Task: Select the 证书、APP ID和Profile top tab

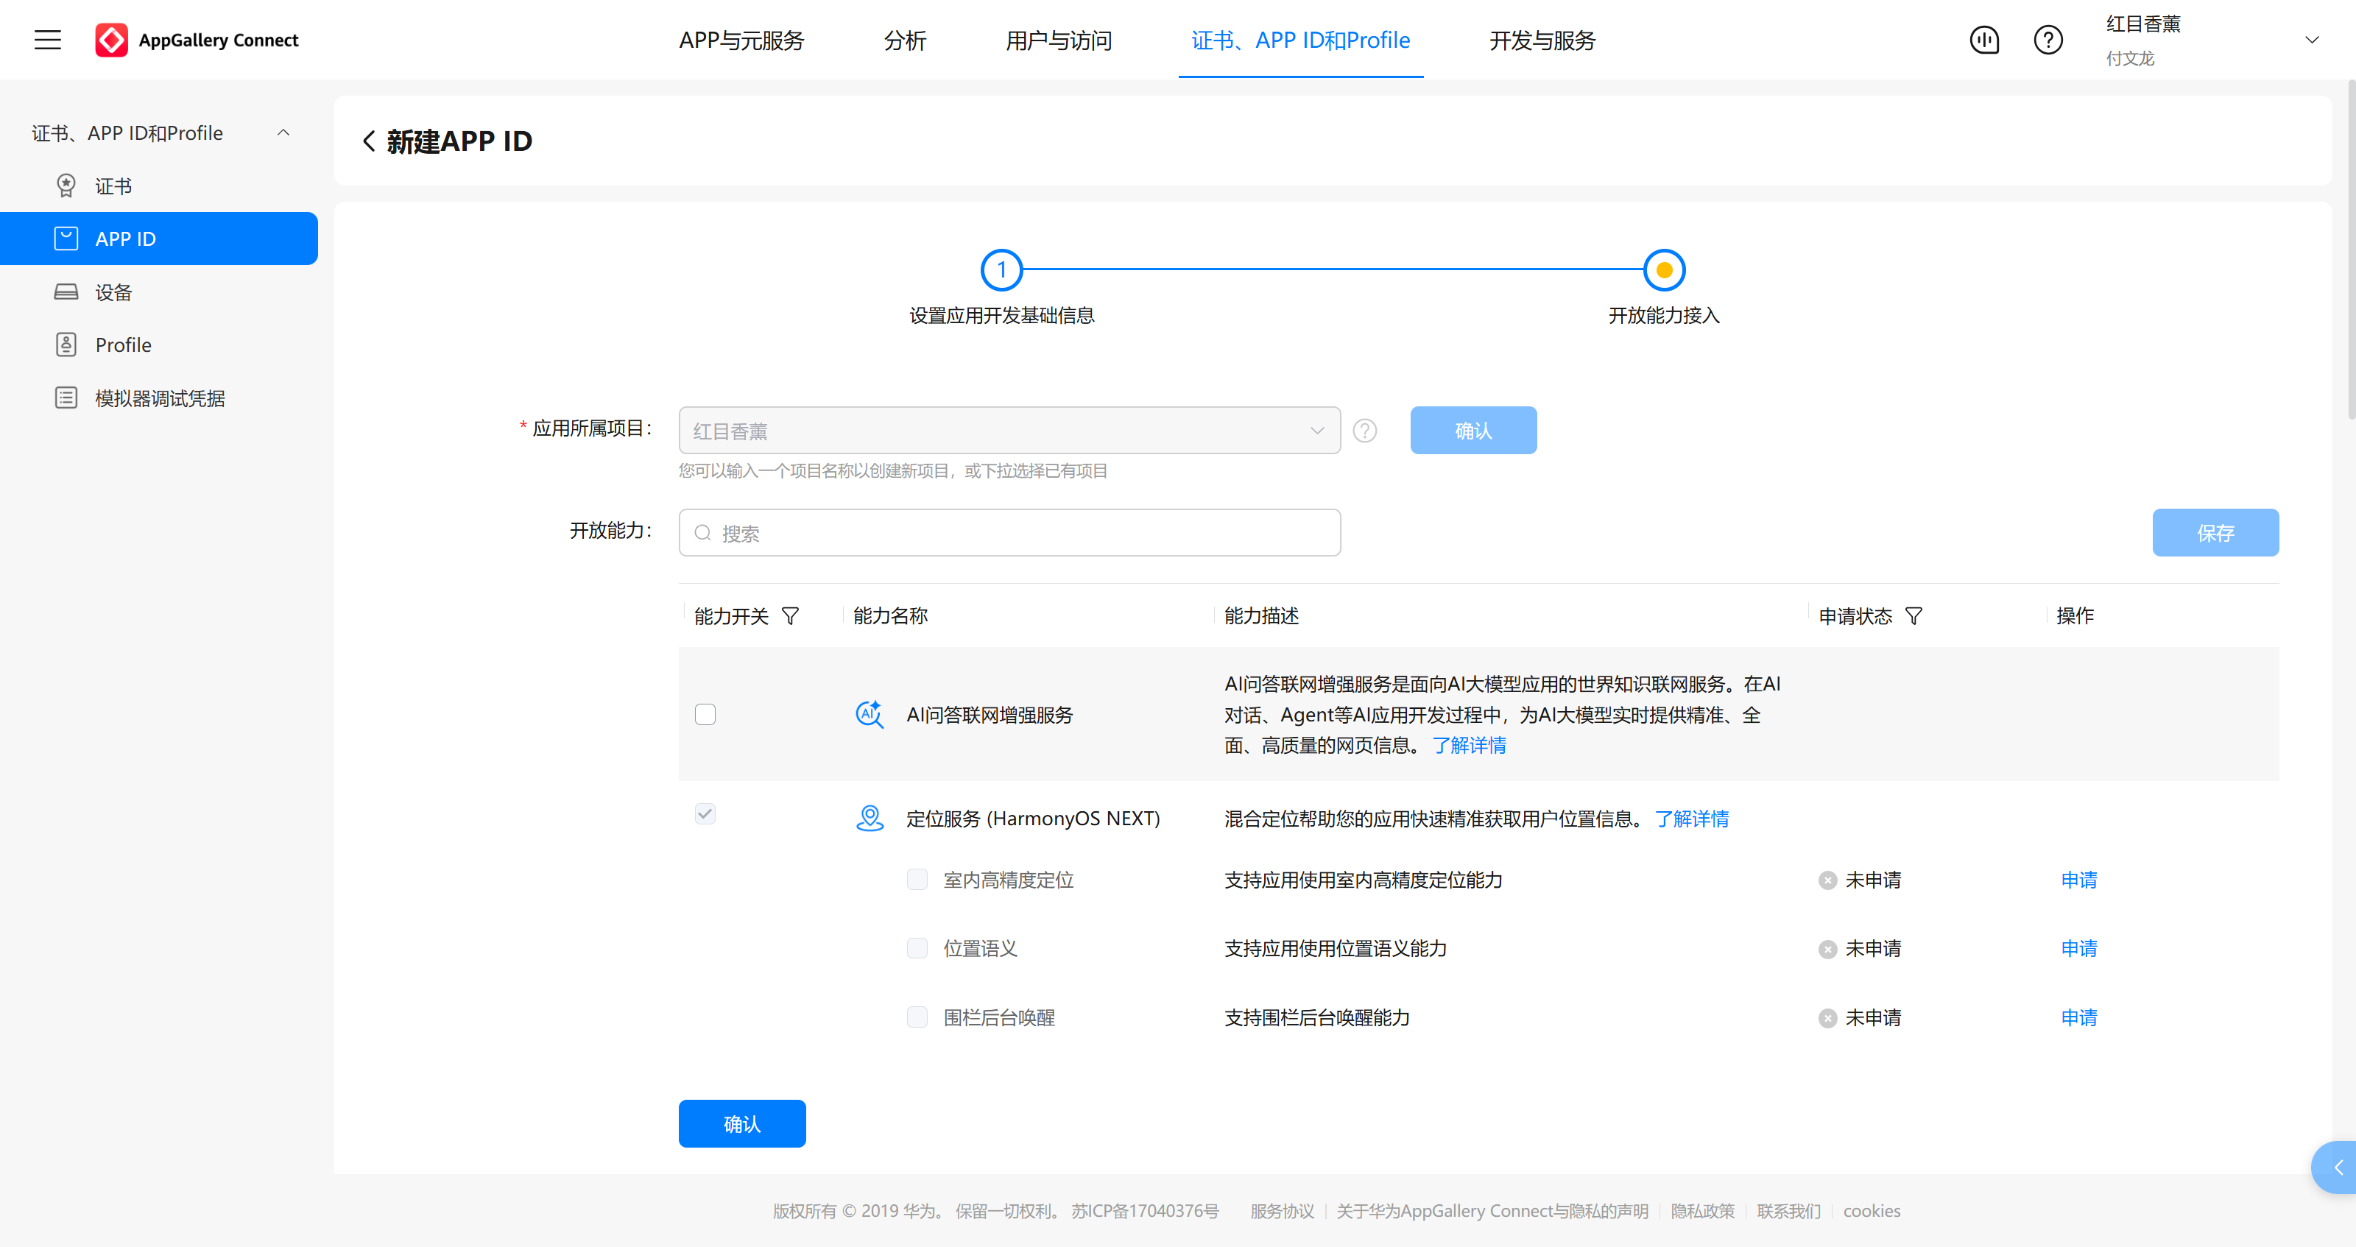Action: [x=1299, y=40]
